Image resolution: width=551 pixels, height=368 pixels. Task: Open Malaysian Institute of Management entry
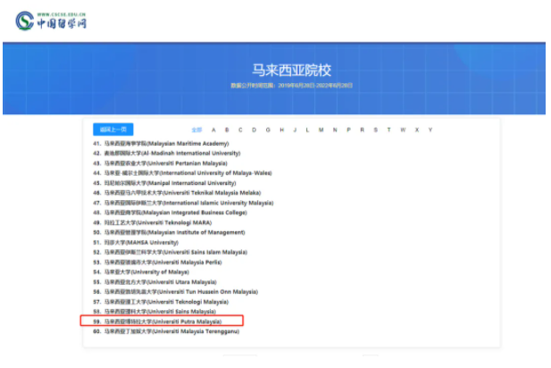pos(169,232)
